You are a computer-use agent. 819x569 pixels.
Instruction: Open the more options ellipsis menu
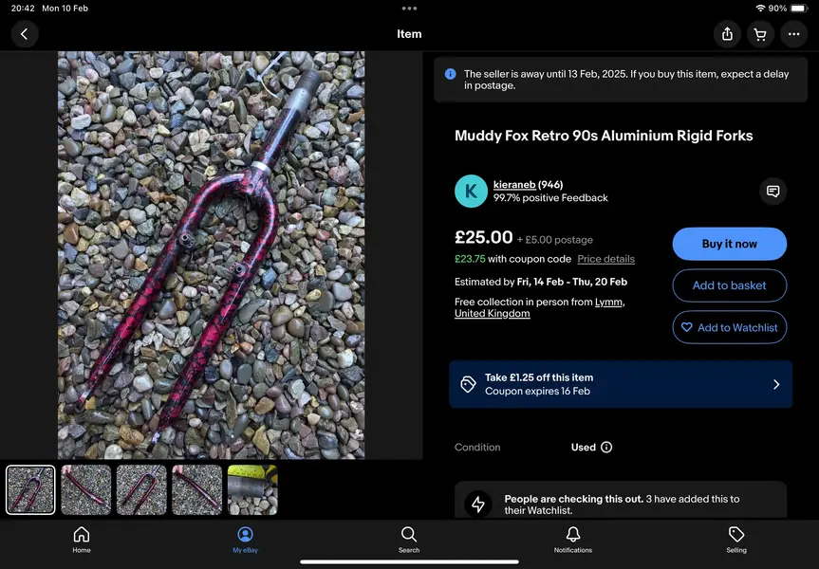[794, 34]
